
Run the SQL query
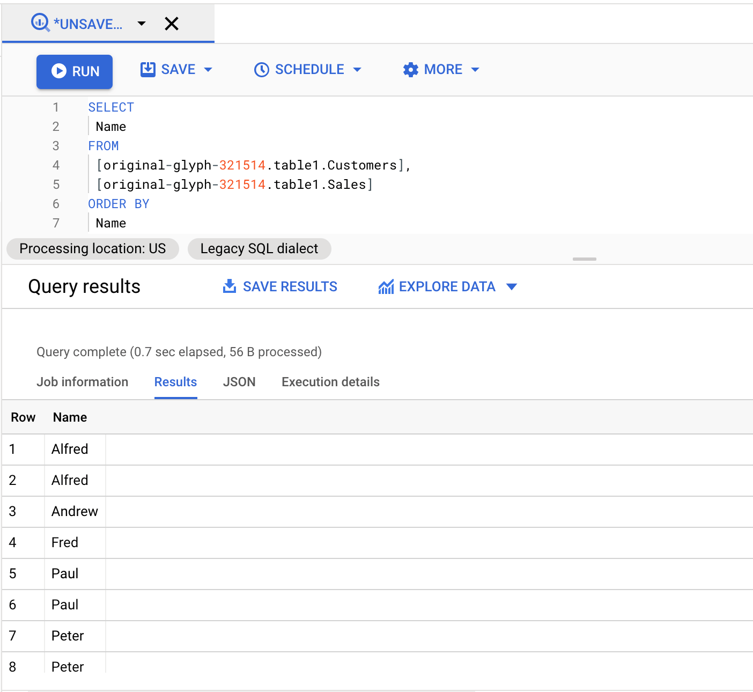click(x=75, y=71)
